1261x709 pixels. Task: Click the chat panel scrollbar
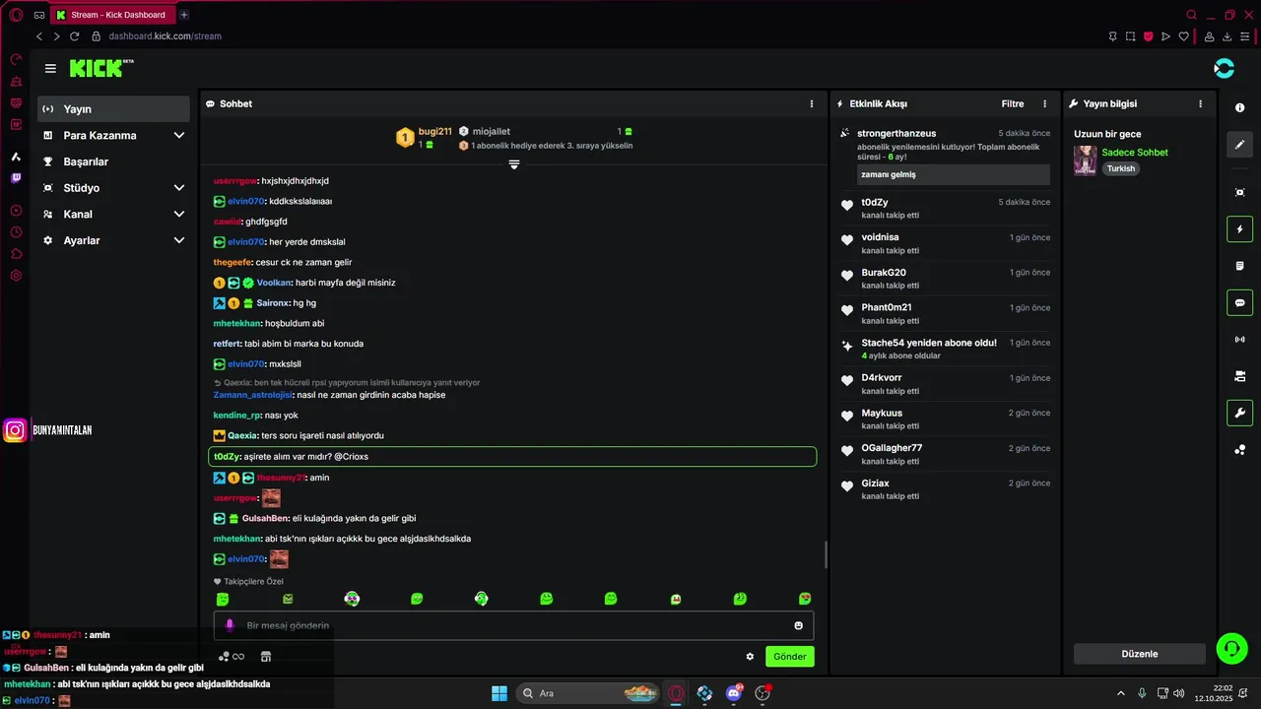point(826,555)
